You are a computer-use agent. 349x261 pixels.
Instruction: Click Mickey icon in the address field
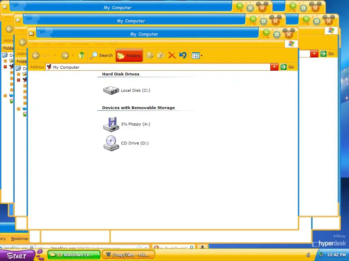49,67
